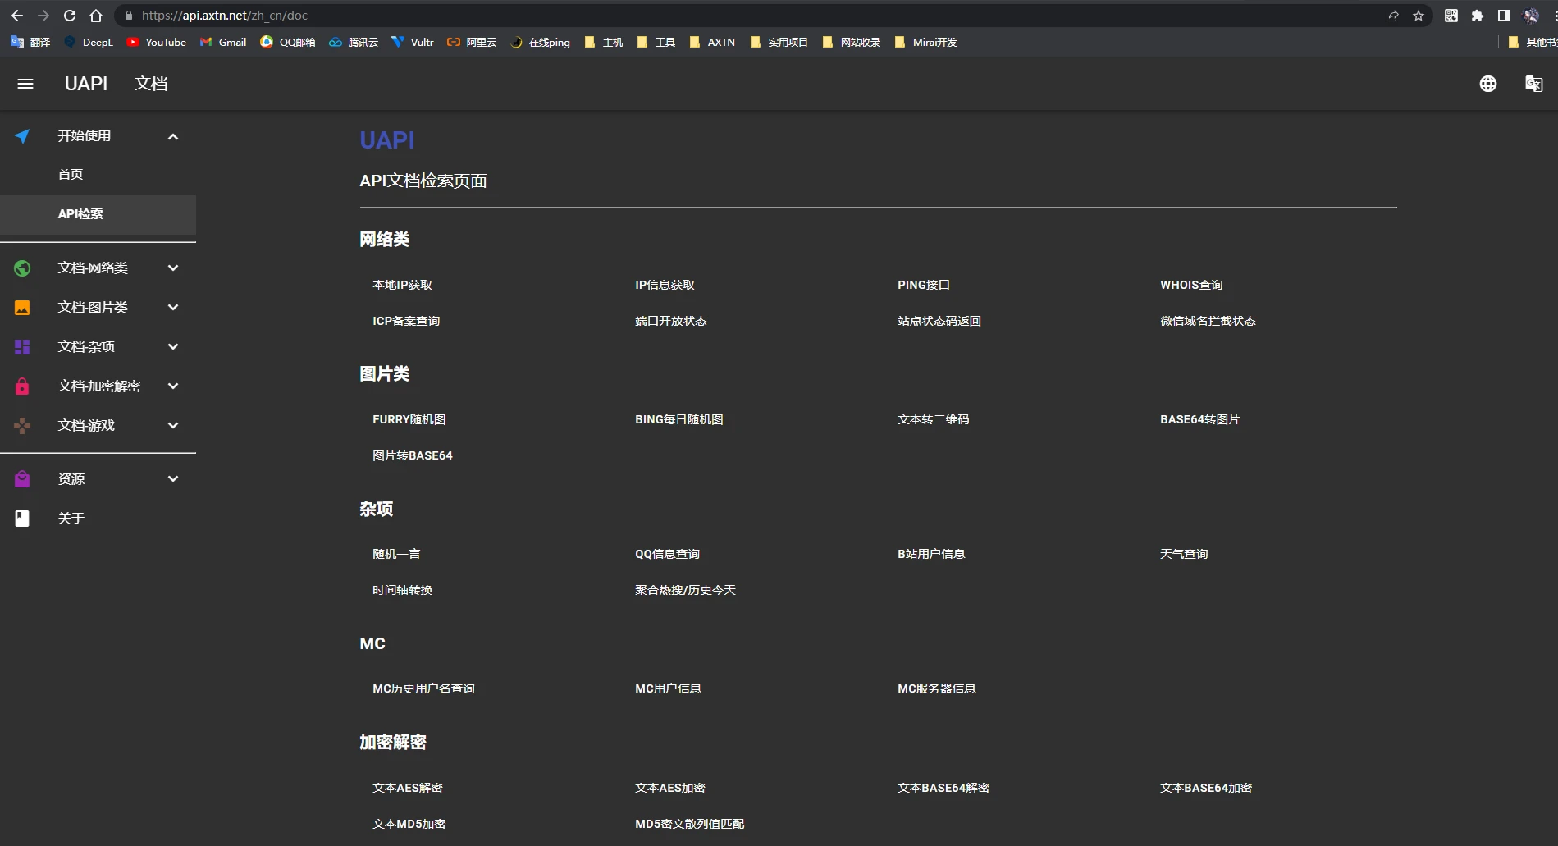
Task: Open the AXTN bookmark folder
Action: (712, 42)
